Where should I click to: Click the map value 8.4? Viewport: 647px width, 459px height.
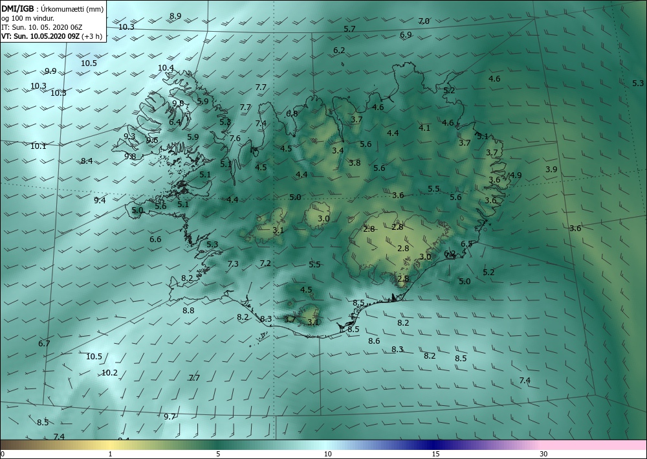(87, 161)
